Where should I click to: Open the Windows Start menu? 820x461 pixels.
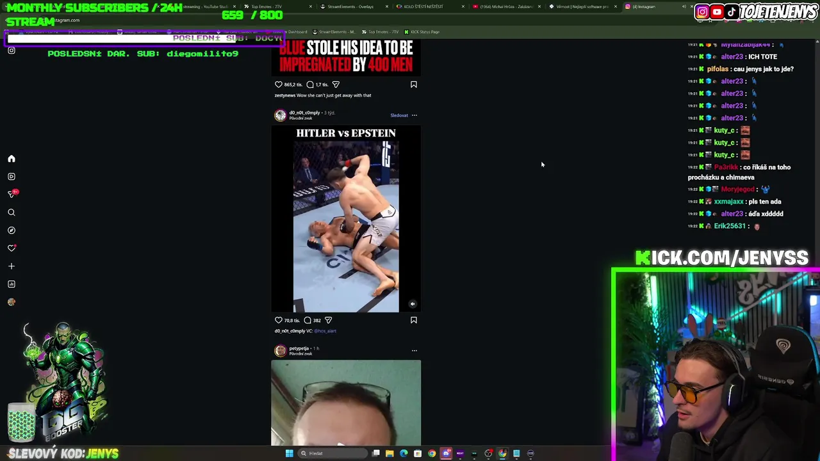tap(289, 453)
